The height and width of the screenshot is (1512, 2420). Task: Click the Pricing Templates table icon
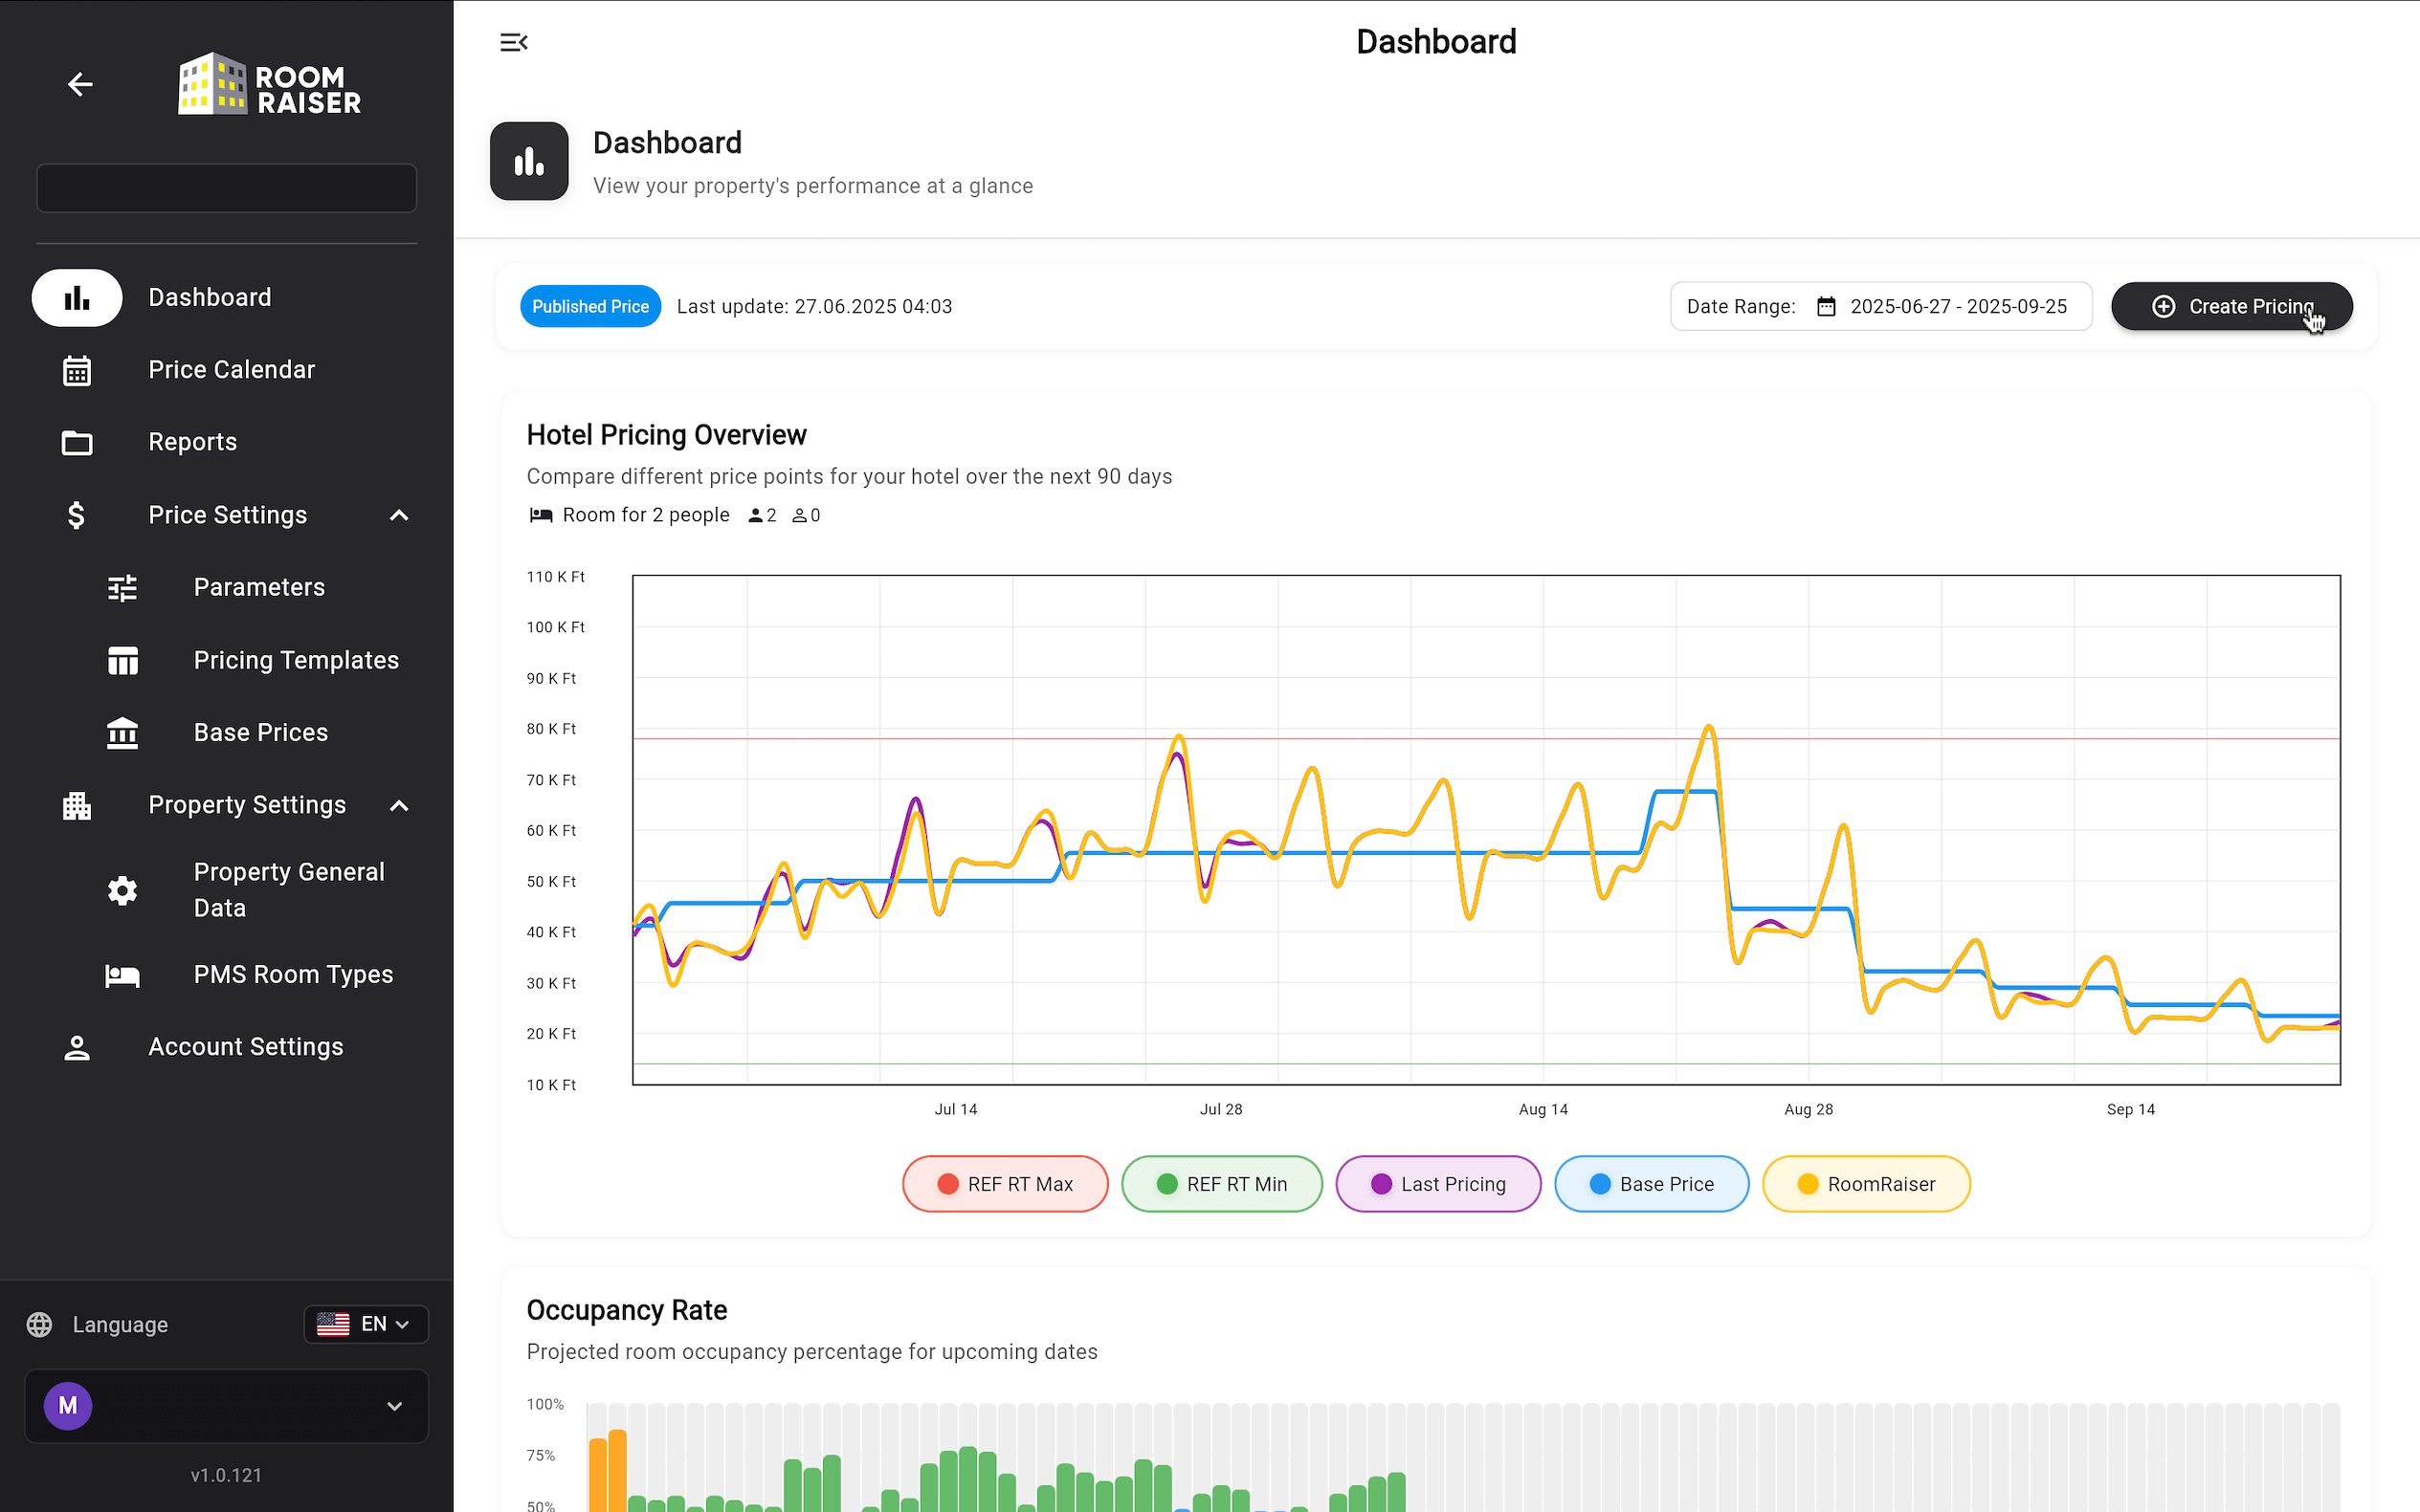(x=122, y=661)
